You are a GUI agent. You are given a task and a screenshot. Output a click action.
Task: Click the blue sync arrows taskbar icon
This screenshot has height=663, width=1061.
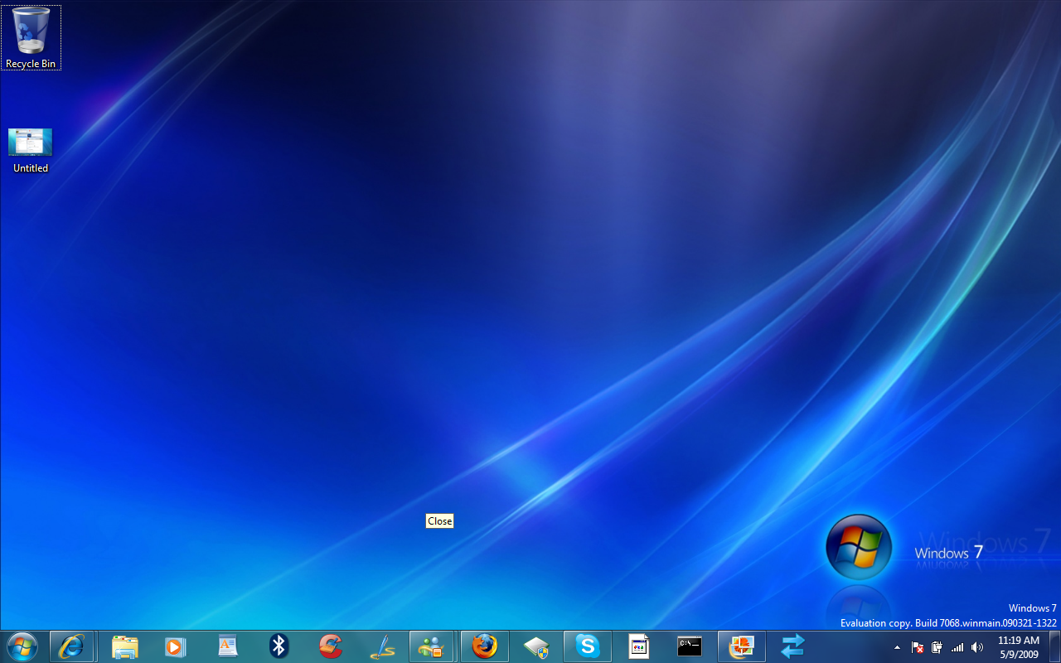click(x=792, y=646)
